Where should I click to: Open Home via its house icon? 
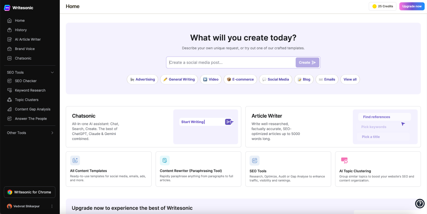9,21
